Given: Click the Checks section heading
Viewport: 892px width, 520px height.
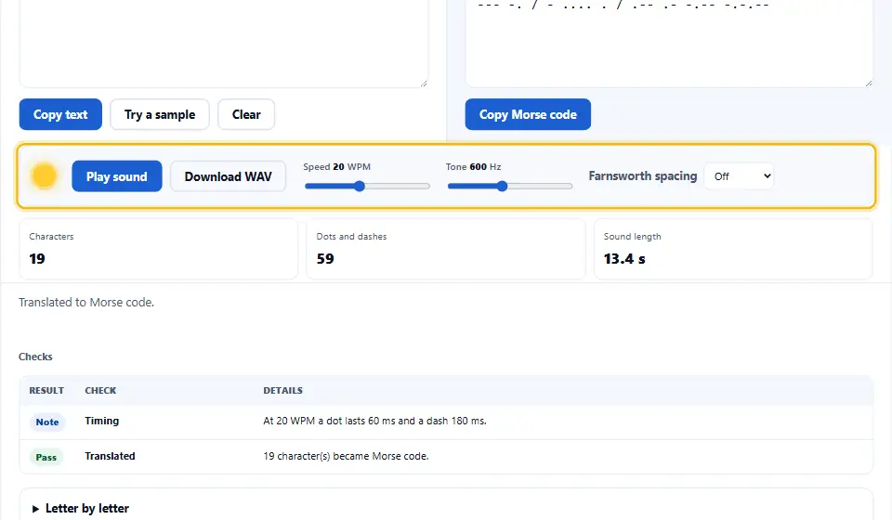Looking at the screenshot, I should pos(35,357).
